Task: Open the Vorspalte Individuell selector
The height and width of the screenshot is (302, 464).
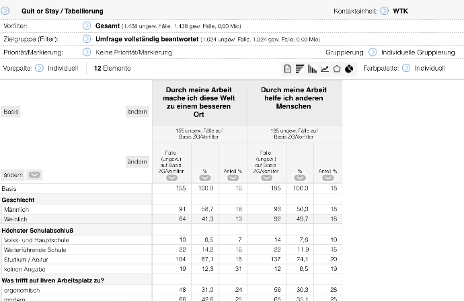Action: pos(39,68)
